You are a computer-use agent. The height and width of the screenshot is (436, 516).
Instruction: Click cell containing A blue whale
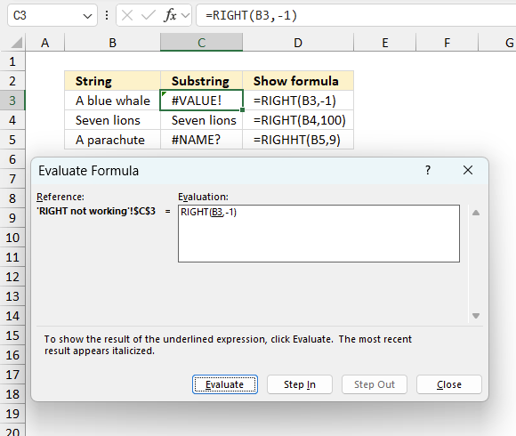[x=113, y=101]
